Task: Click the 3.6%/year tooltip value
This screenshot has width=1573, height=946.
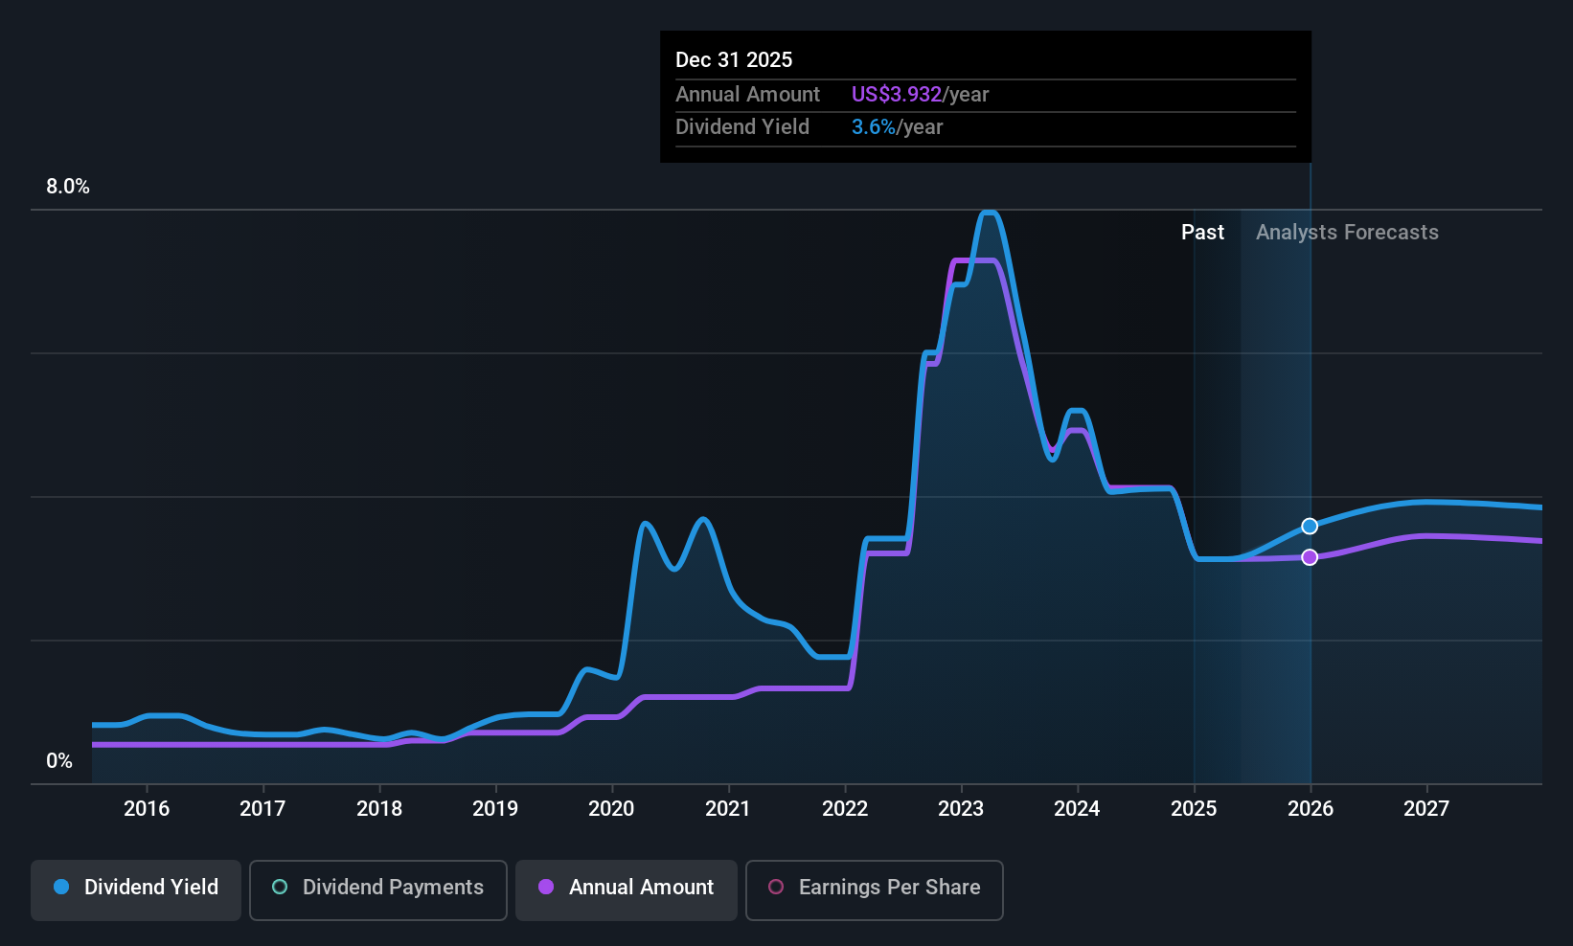Action: [897, 127]
